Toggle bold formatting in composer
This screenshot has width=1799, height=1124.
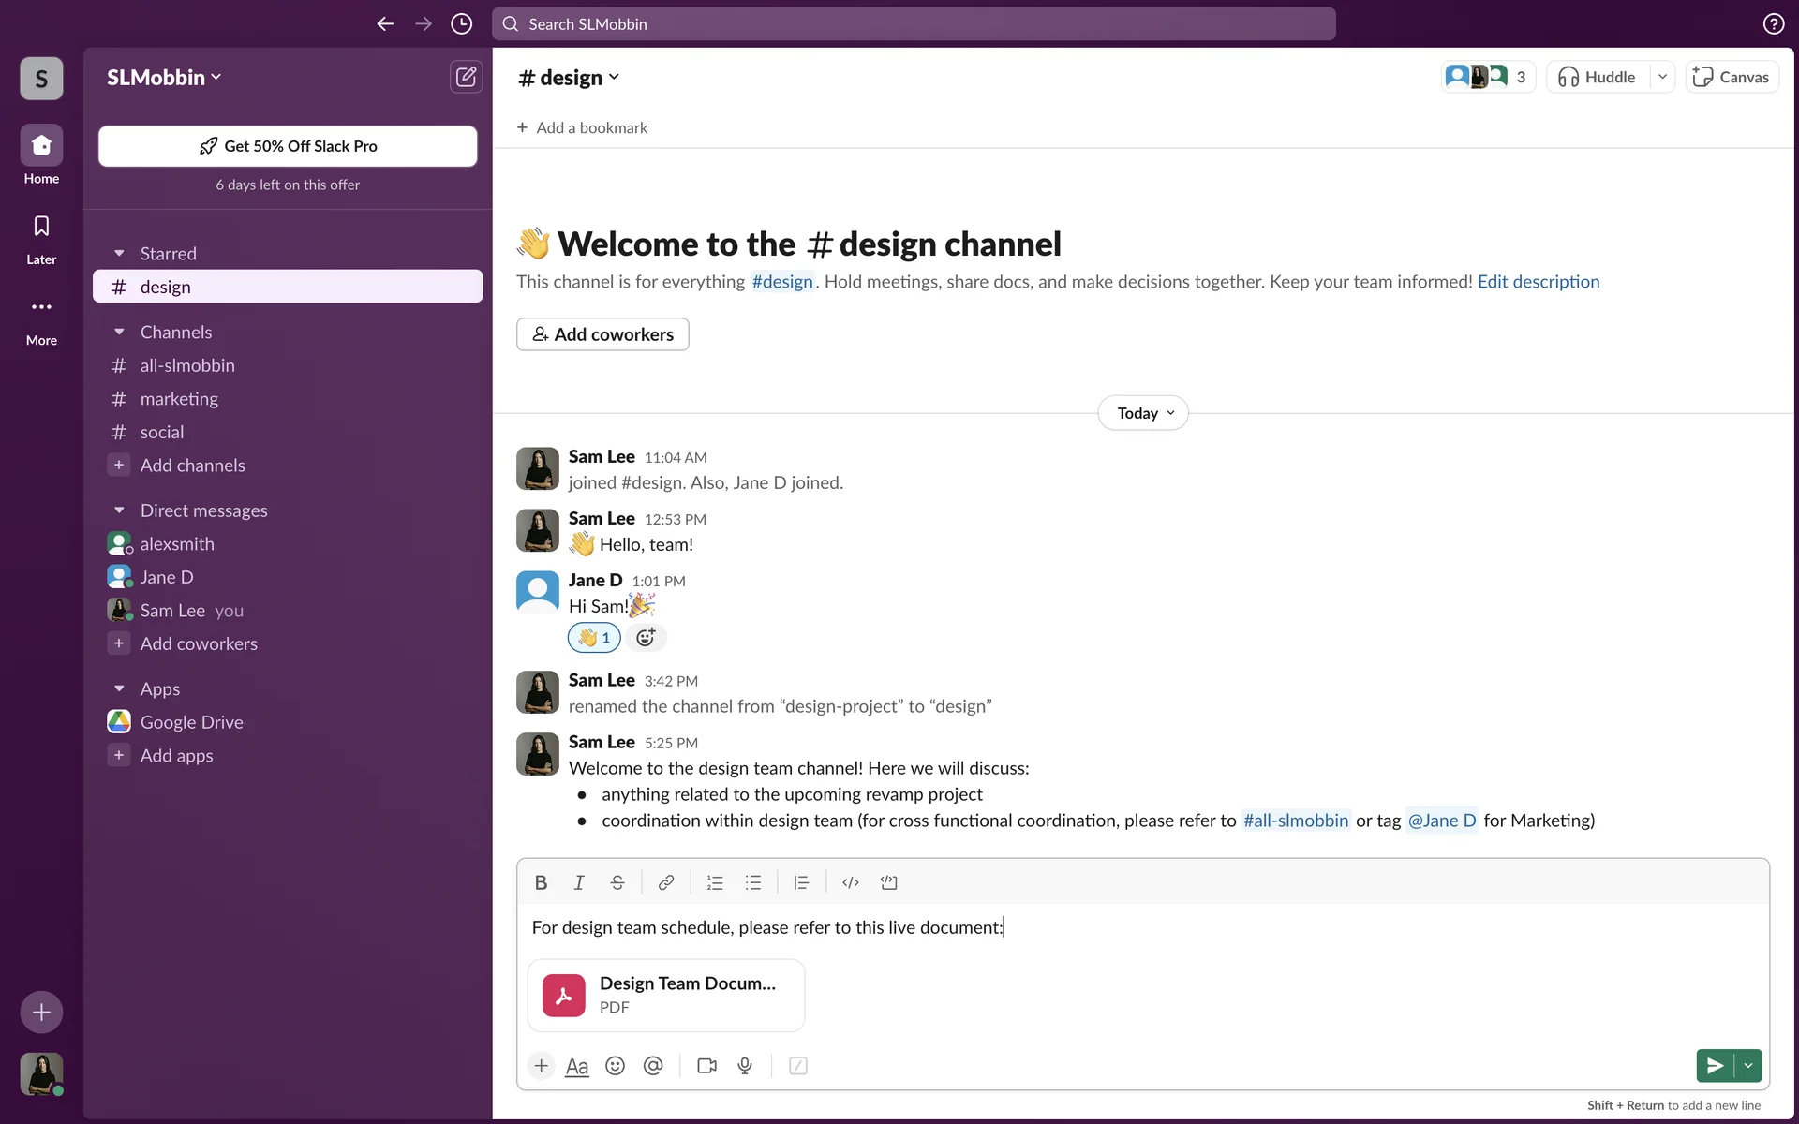point(541,882)
